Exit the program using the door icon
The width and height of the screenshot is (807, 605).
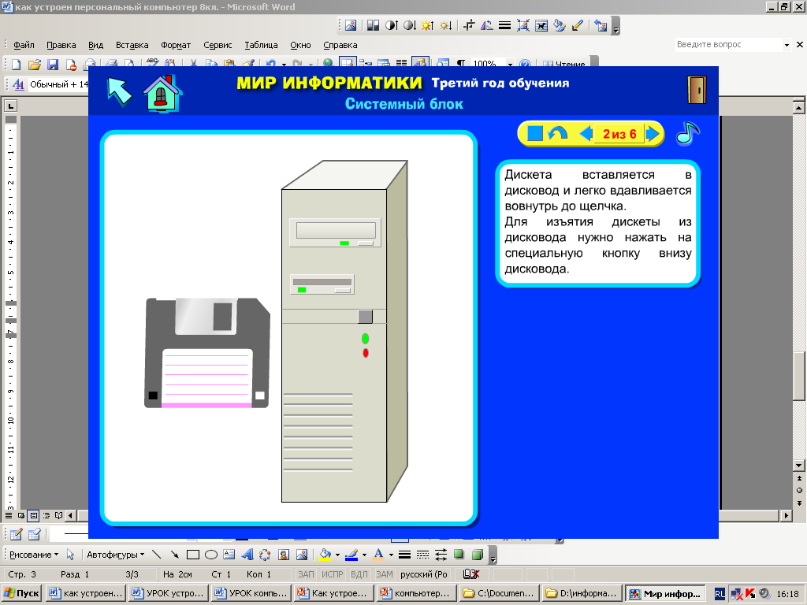tap(697, 90)
